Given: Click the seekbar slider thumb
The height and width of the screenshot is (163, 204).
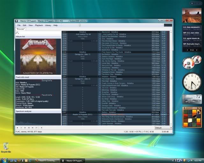Looking at the screenshot, I should 80,25.
